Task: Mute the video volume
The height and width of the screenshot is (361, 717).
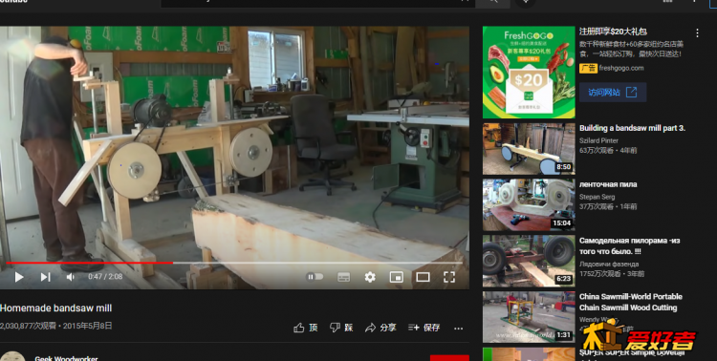Action: click(70, 277)
